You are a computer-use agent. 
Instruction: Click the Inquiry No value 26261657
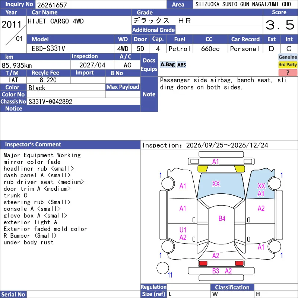click(52, 5)
